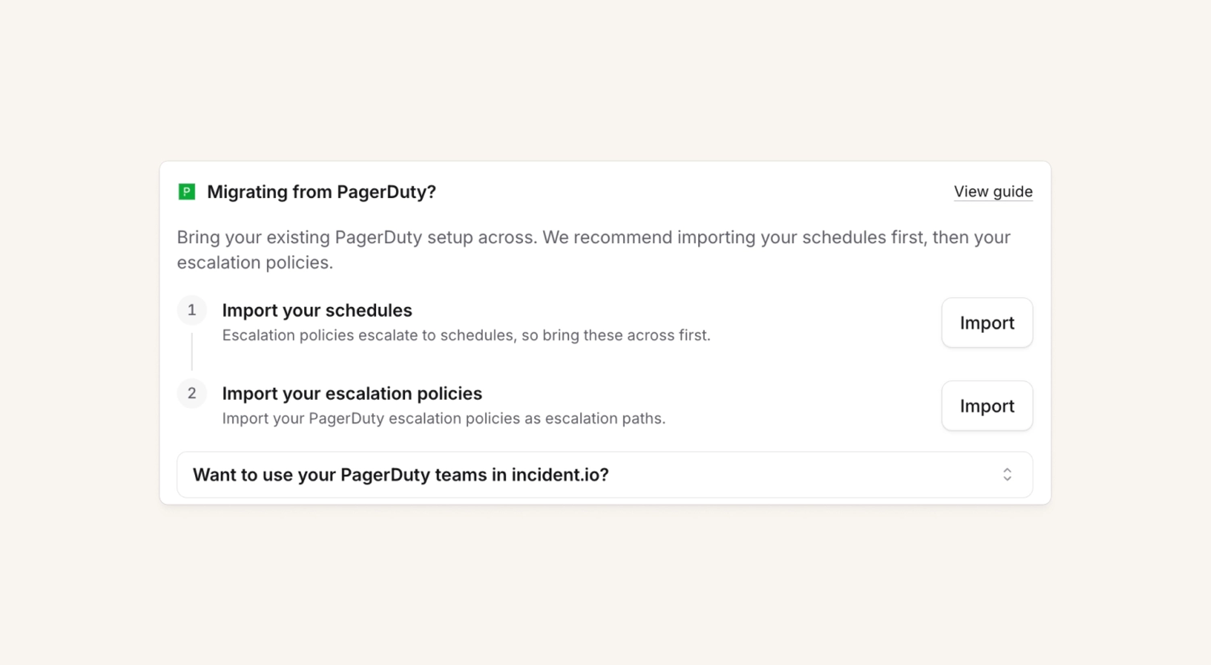Click the blank page background above the card
1211x665 pixels.
(x=605, y=79)
